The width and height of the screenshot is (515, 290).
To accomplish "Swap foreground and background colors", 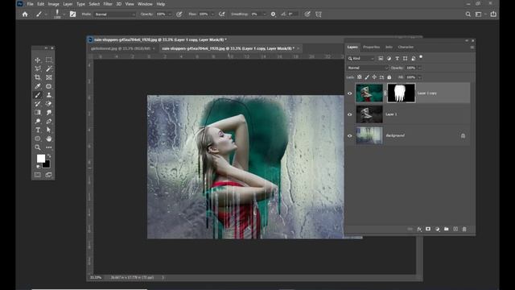I will pos(49,155).
